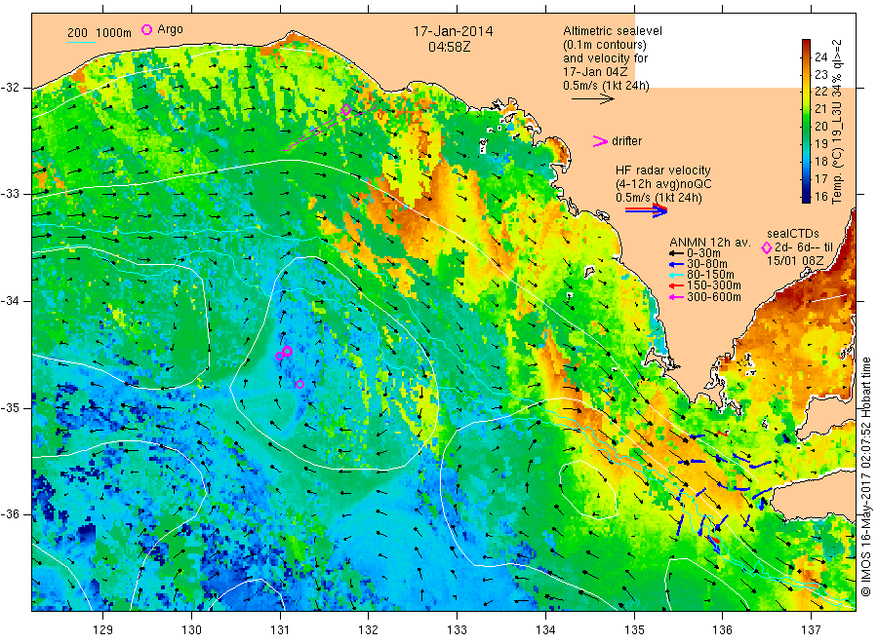Viewport: 878px width, 643px height.
Task: Click longitude axis label 135
Action: (x=634, y=630)
